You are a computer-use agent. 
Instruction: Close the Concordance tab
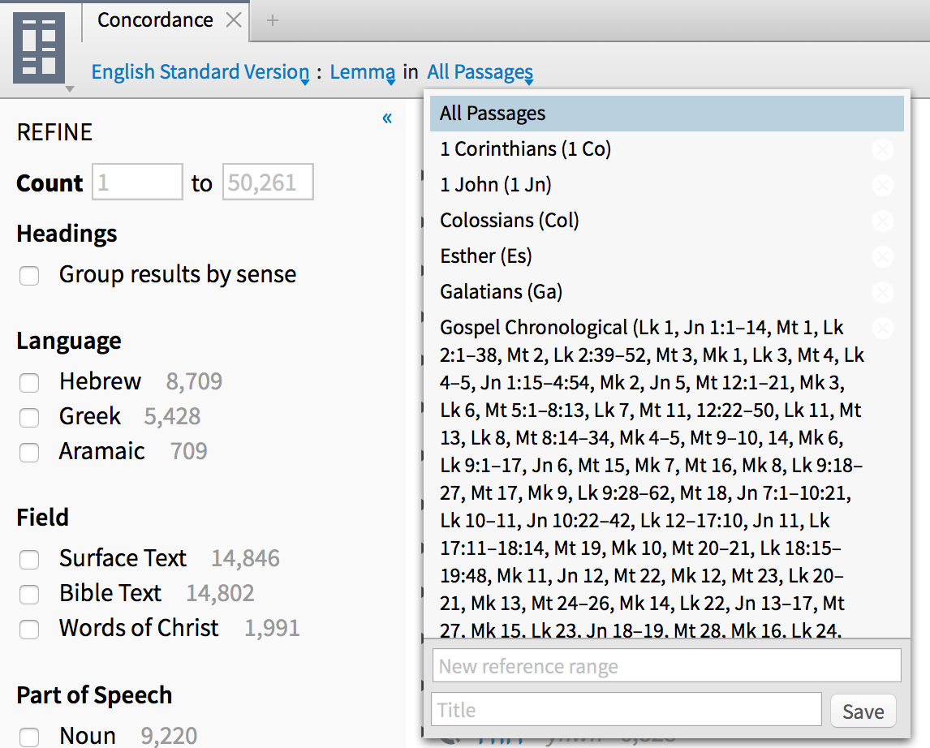coord(234,20)
